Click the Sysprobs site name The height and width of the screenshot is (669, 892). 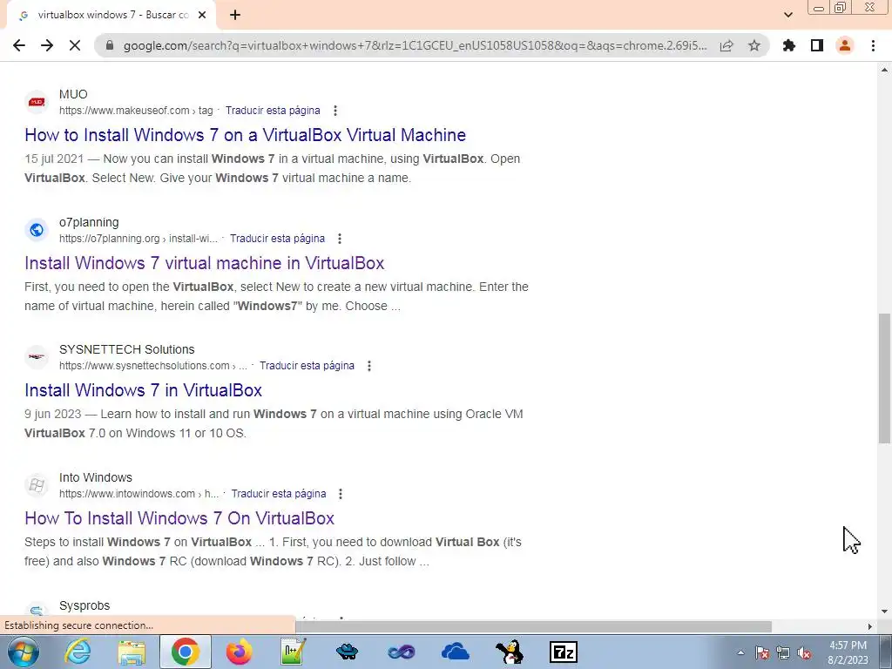(x=84, y=605)
